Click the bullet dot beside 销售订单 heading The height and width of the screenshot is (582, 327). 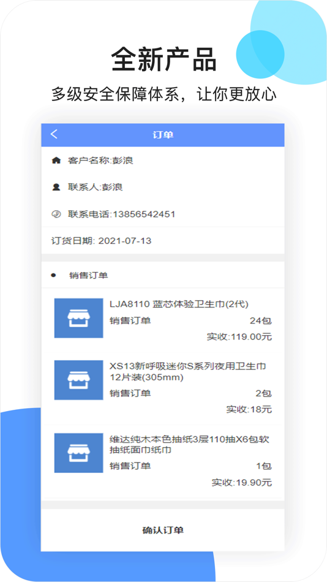(53, 276)
